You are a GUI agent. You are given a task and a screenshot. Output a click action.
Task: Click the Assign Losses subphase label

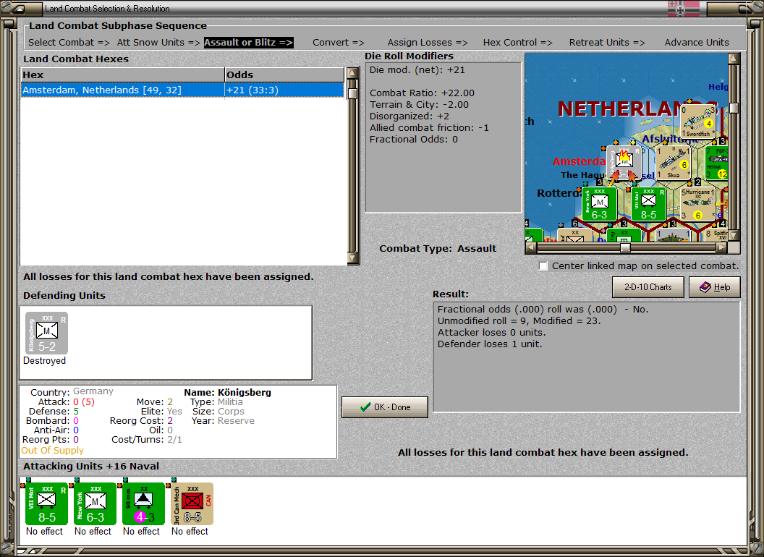pyautogui.click(x=428, y=43)
